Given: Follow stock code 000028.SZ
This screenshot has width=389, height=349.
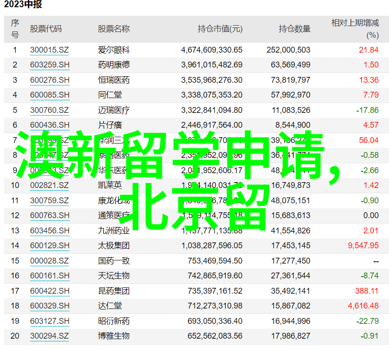Looking at the screenshot, I should click(x=49, y=261).
